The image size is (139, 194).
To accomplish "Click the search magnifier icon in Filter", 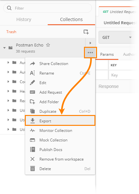I will (9, 8).
